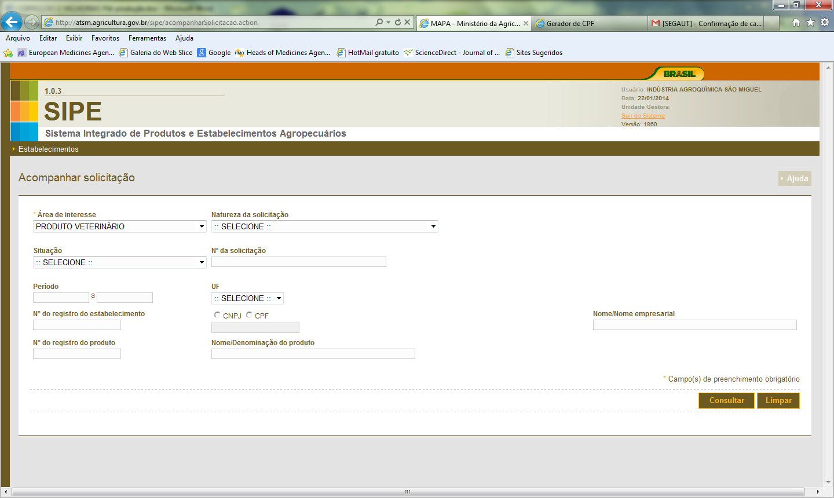Screen dimensions: 834x498
Task: Click in Nº da solicitação field
Action: coord(299,262)
